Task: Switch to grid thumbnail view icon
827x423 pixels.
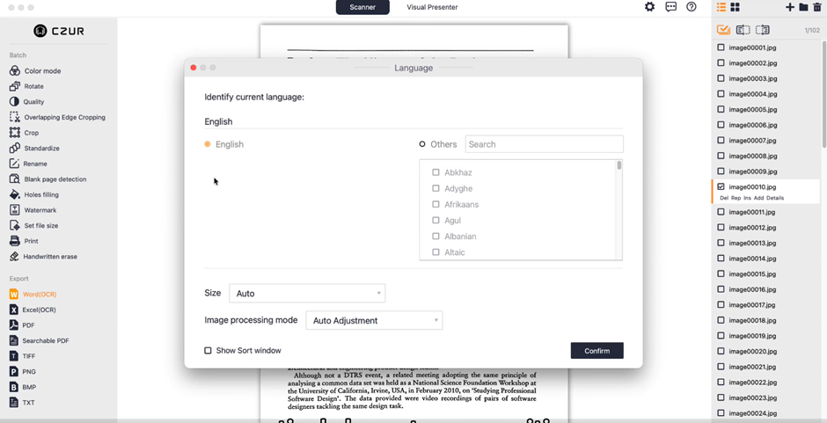Action: point(736,7)
